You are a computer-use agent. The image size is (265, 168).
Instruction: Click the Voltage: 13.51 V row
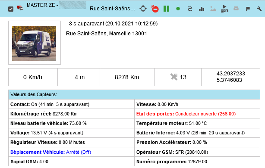(71, 133)
